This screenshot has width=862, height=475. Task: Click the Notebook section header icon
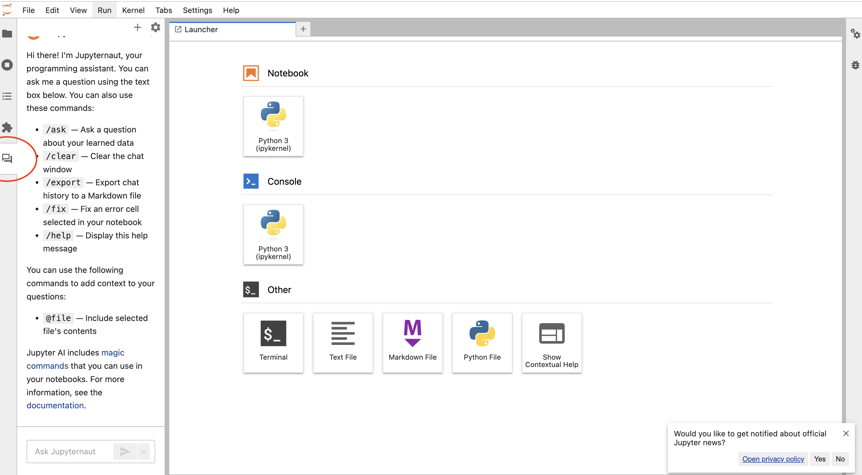251,73
